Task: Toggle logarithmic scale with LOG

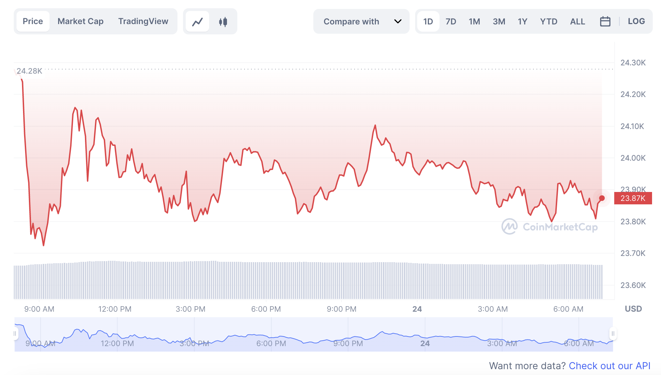Action: point(636,21)
